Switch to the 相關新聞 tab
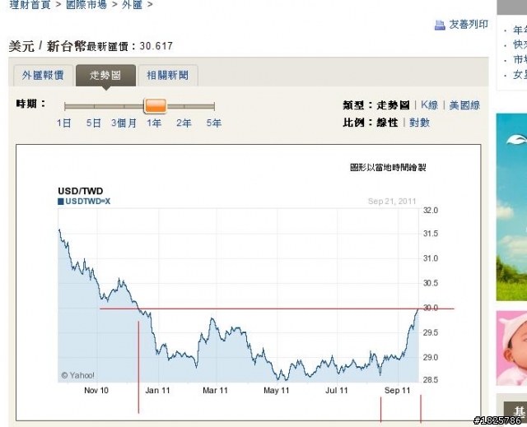This screenshot has width=527, height=427. [x=168, y=75]
